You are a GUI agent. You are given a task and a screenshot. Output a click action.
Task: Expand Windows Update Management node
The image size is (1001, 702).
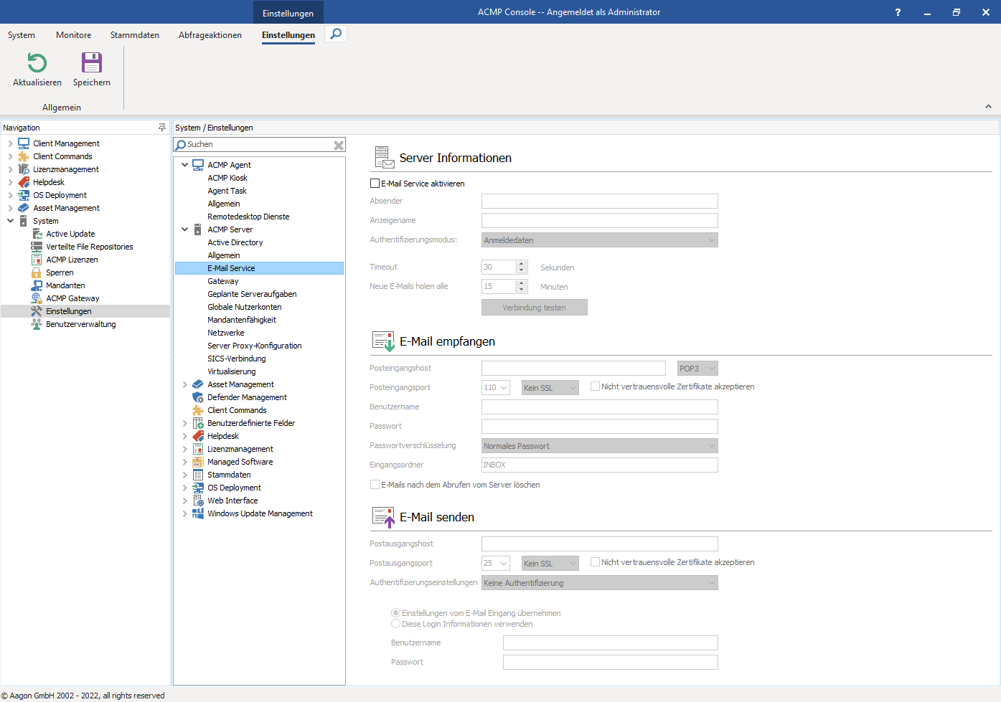(184, 513)
